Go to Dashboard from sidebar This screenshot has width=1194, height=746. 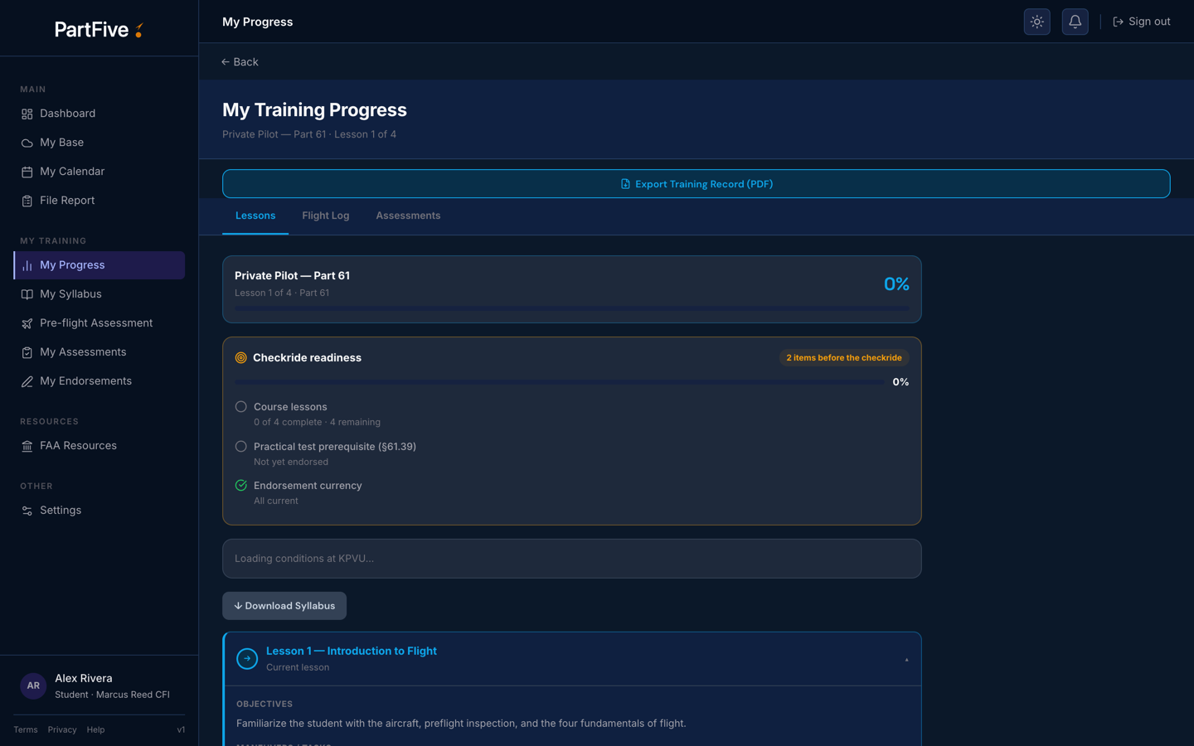point(99,114)
